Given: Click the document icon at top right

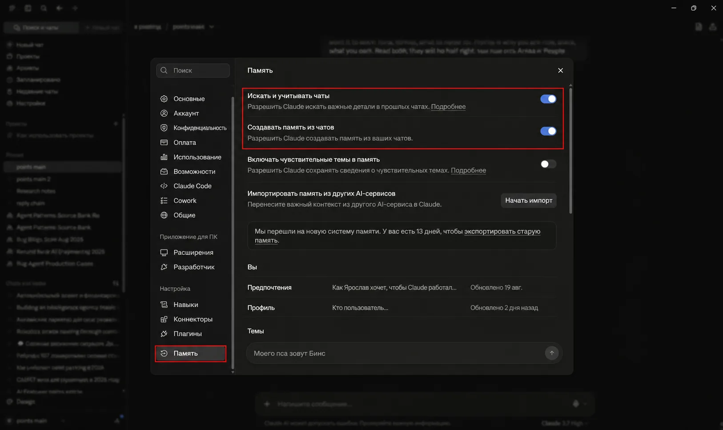Looking at the screenshot, I should (699, 27).
